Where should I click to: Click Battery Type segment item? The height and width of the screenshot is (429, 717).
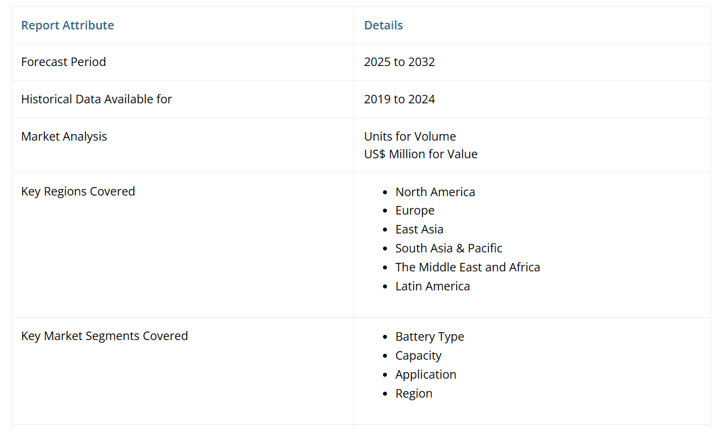pyautogui.click(x=429, y=337)
